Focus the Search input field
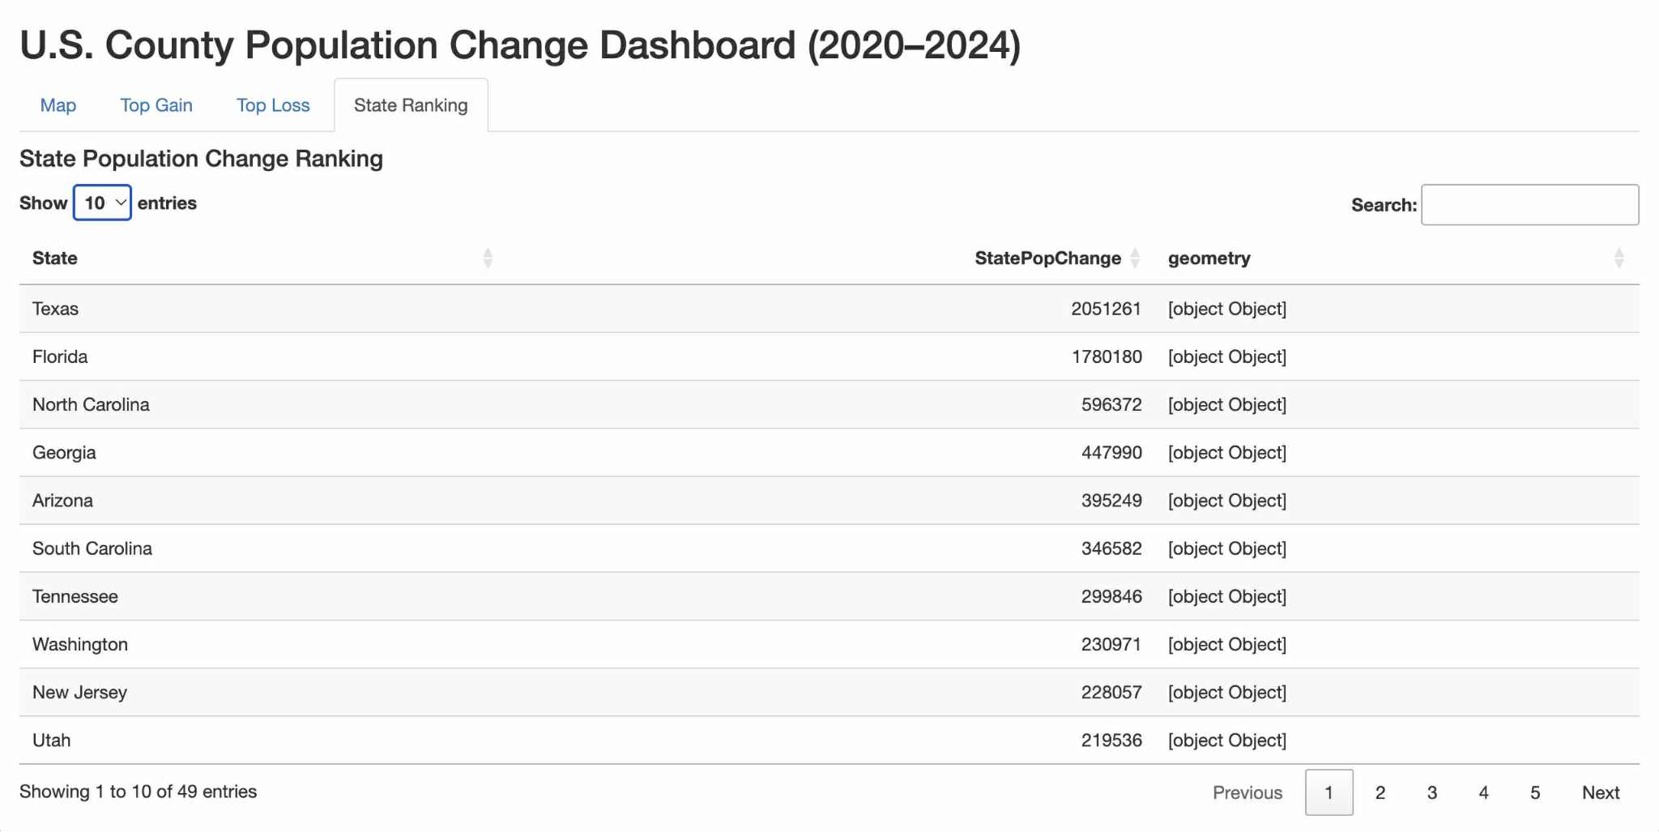This screenshot has height=832, width=1659. click(1529, 205)
